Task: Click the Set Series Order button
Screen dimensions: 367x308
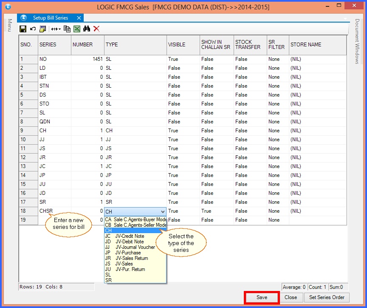Action: [327, 297]
